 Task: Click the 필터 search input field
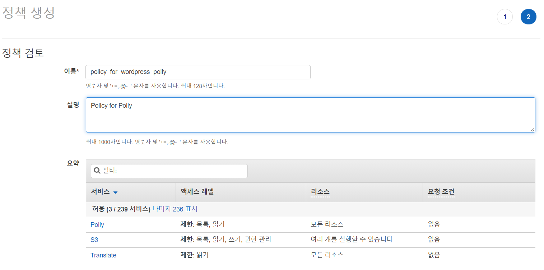[x=172, y=171]
